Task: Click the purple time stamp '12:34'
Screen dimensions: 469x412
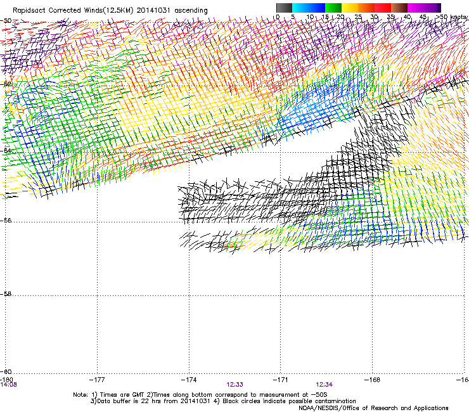Action: click(324, 385)
